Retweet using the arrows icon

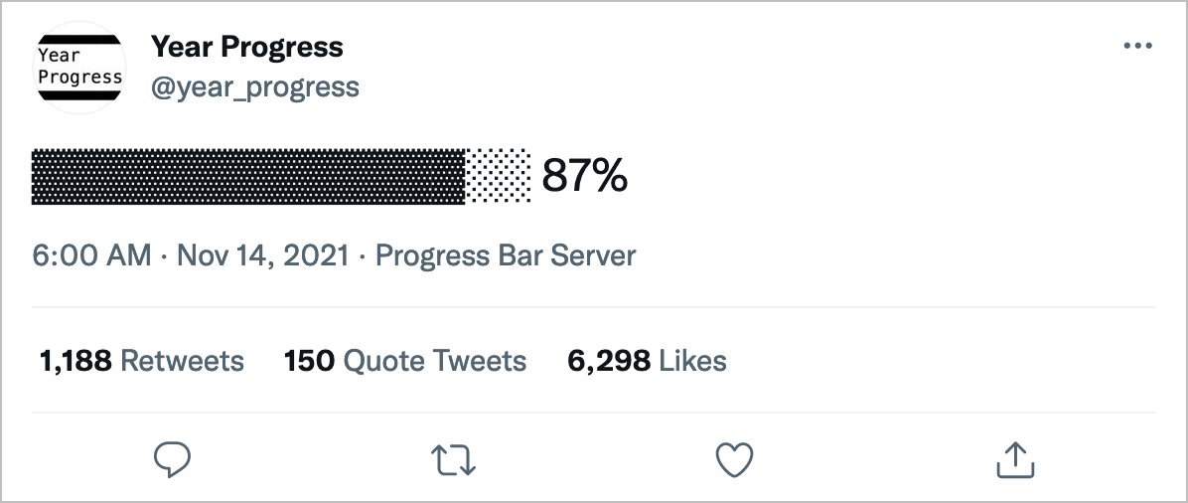click(x=455, y=458)
